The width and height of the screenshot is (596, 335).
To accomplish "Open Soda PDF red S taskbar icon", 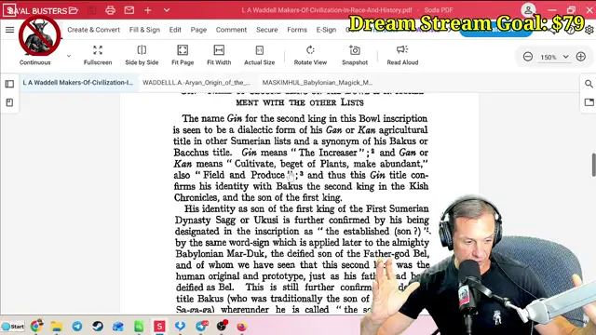I will point(159,327).
